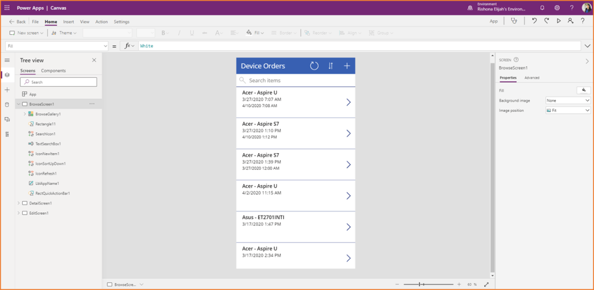Image resolution: width=594 pixels, height=290 pixels.
Task: Click the Fill color picker button
Action: [584, 90]
